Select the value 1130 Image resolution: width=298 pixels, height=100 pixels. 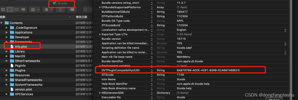[x=180, y=75]
